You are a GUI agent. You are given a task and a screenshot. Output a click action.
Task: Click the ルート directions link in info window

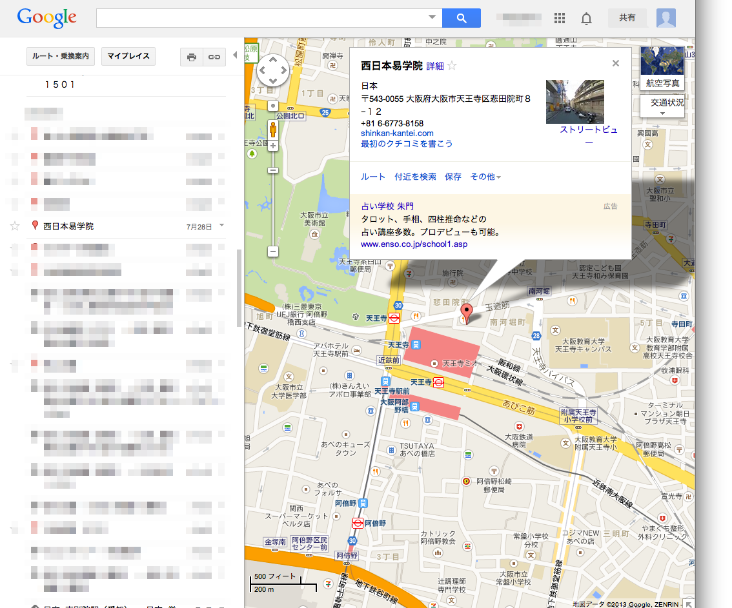pyautogui.click(x=373, y=177)
